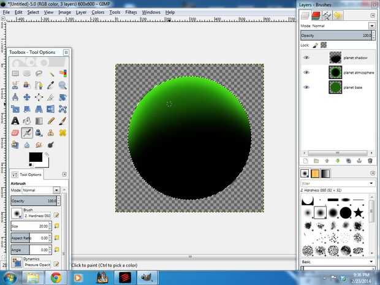The image size is (380, 285).
Task: Open the Colors menu
Action: click(97, 12)
